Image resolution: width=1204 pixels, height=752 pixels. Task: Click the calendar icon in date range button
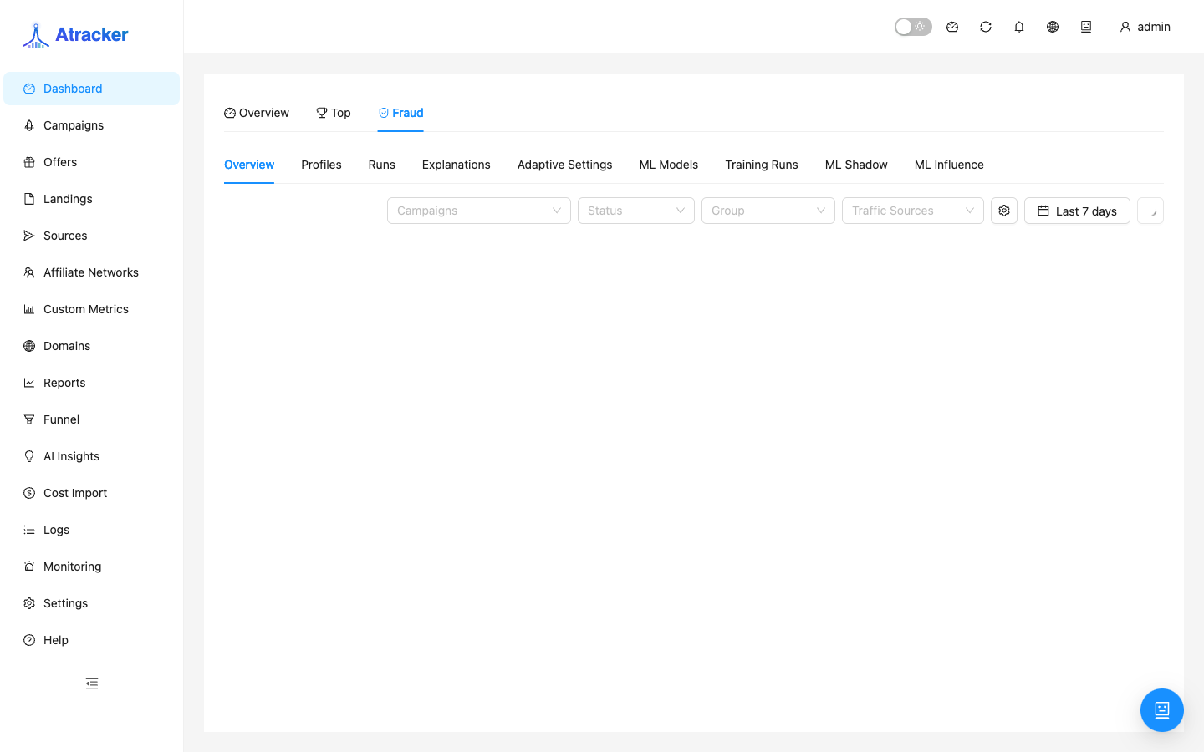pyautogui.click(x=1043, y=211)
